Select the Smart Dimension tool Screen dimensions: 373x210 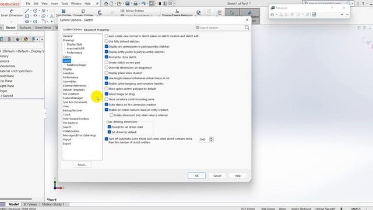point(12,13)
